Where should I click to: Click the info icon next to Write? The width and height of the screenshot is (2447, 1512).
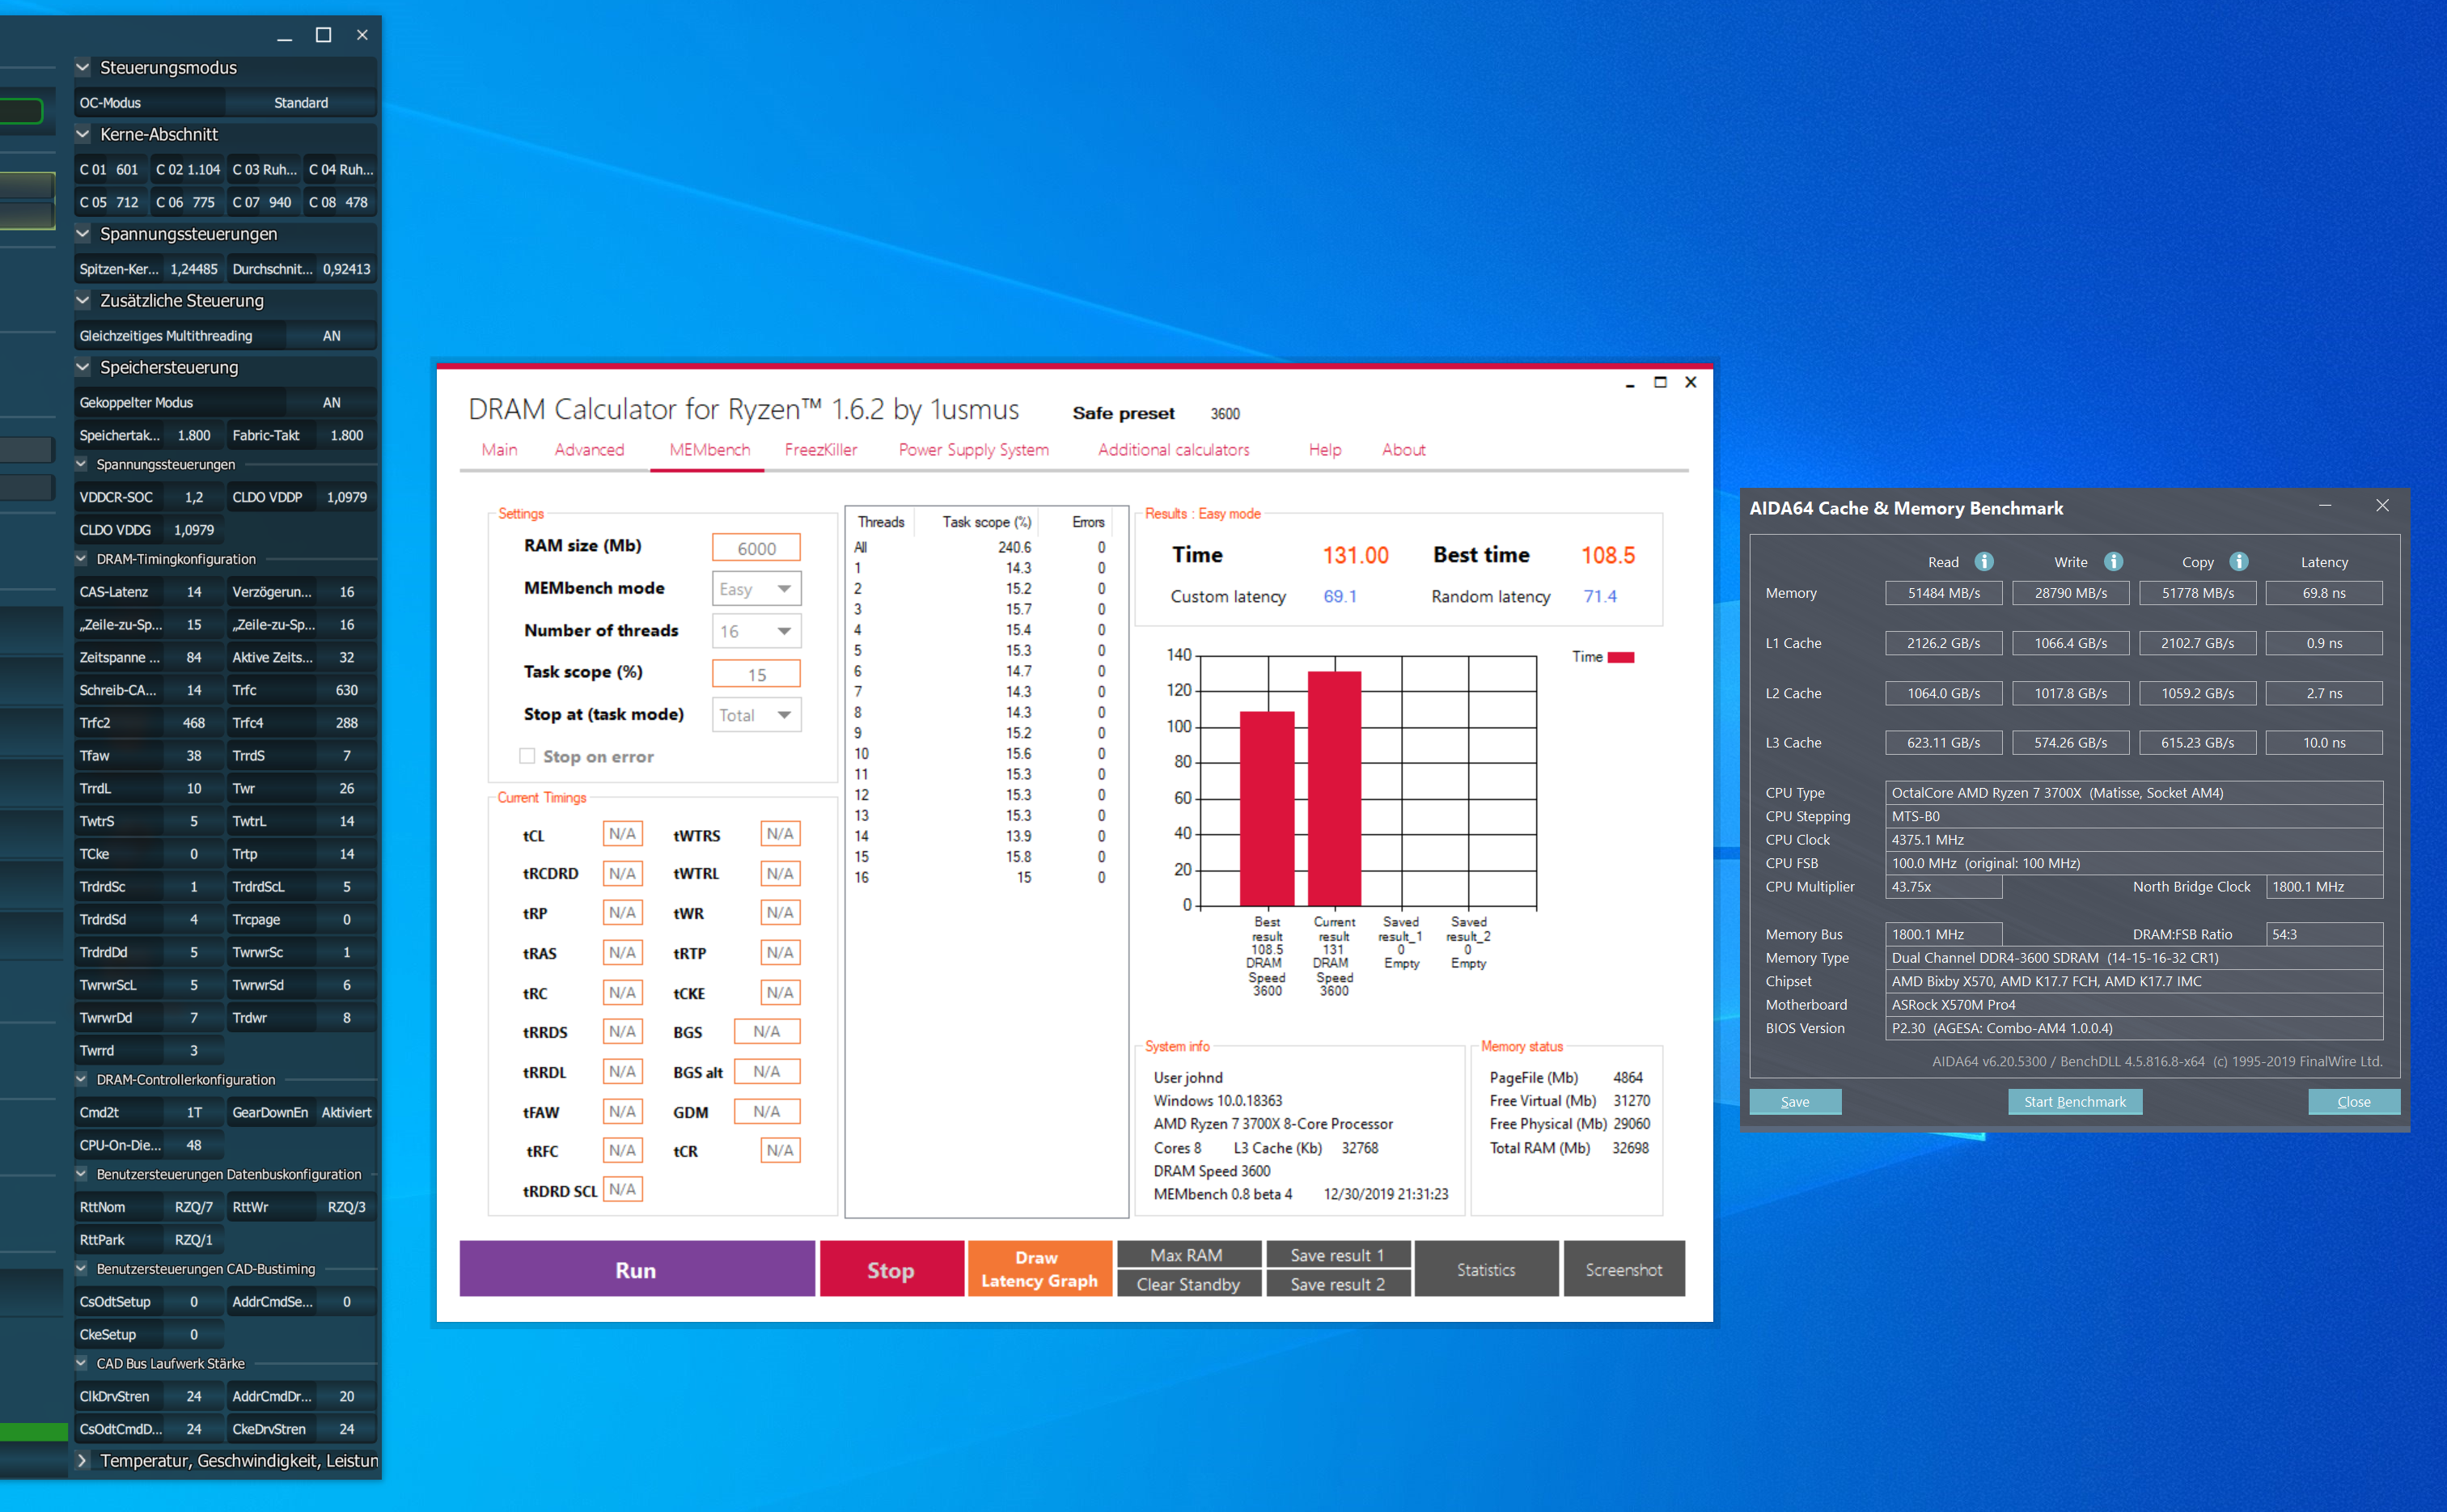(2113, 561)
